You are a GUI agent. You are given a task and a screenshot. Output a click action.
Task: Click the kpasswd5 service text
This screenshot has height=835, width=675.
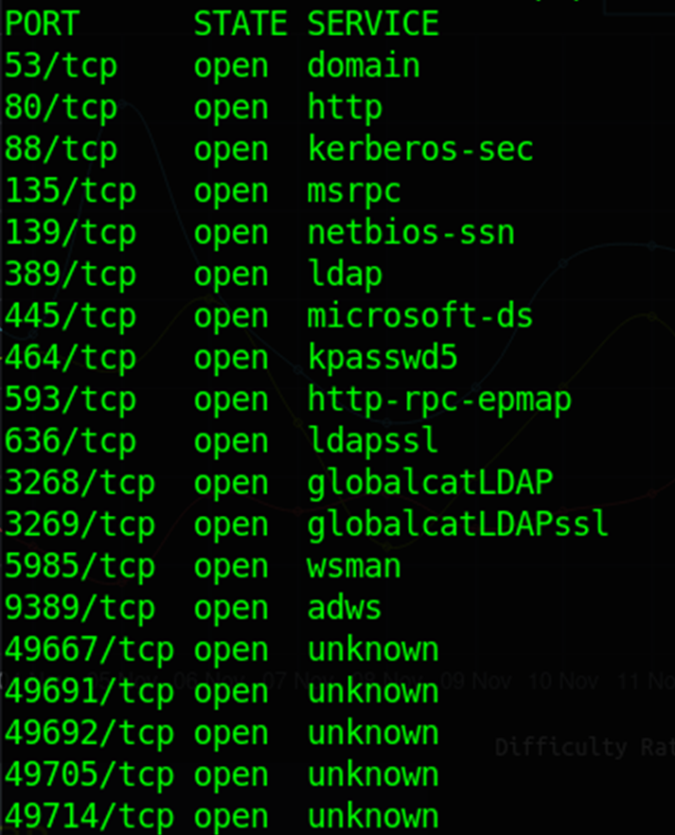[382, 359]
